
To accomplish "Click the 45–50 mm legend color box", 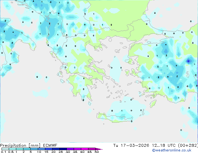I will [92, 149].
